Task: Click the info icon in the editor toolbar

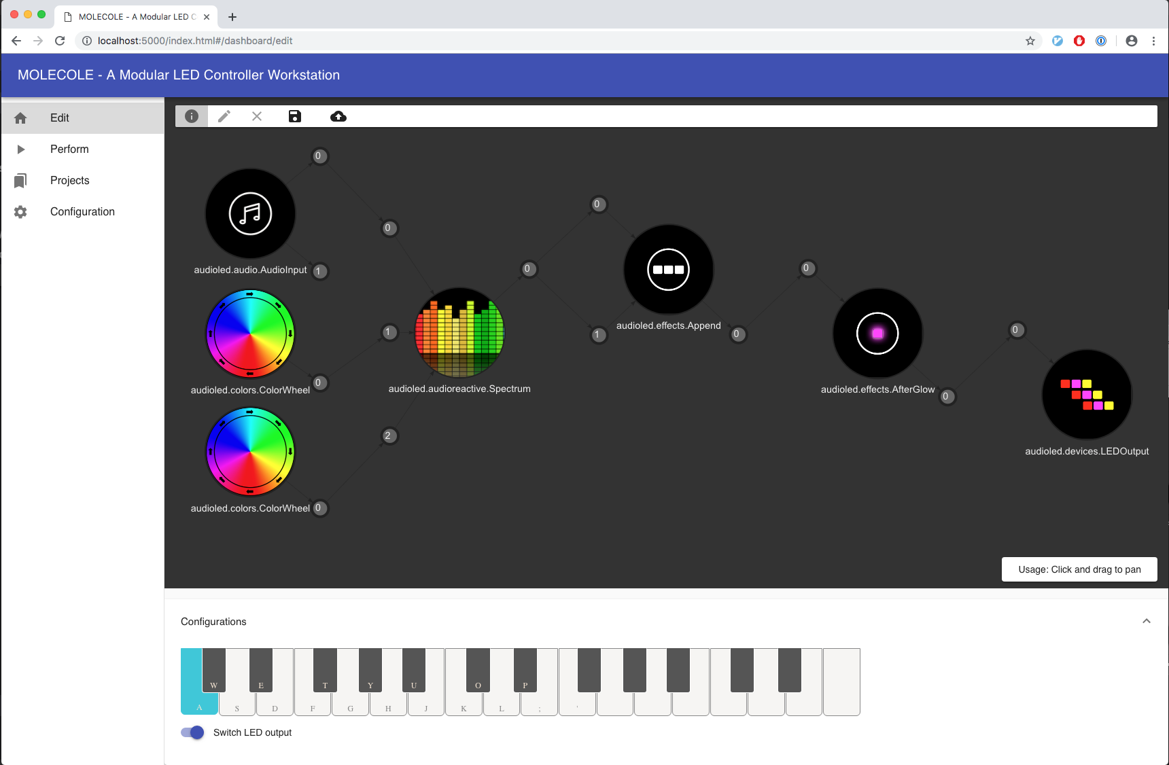Action: [192, 116]
